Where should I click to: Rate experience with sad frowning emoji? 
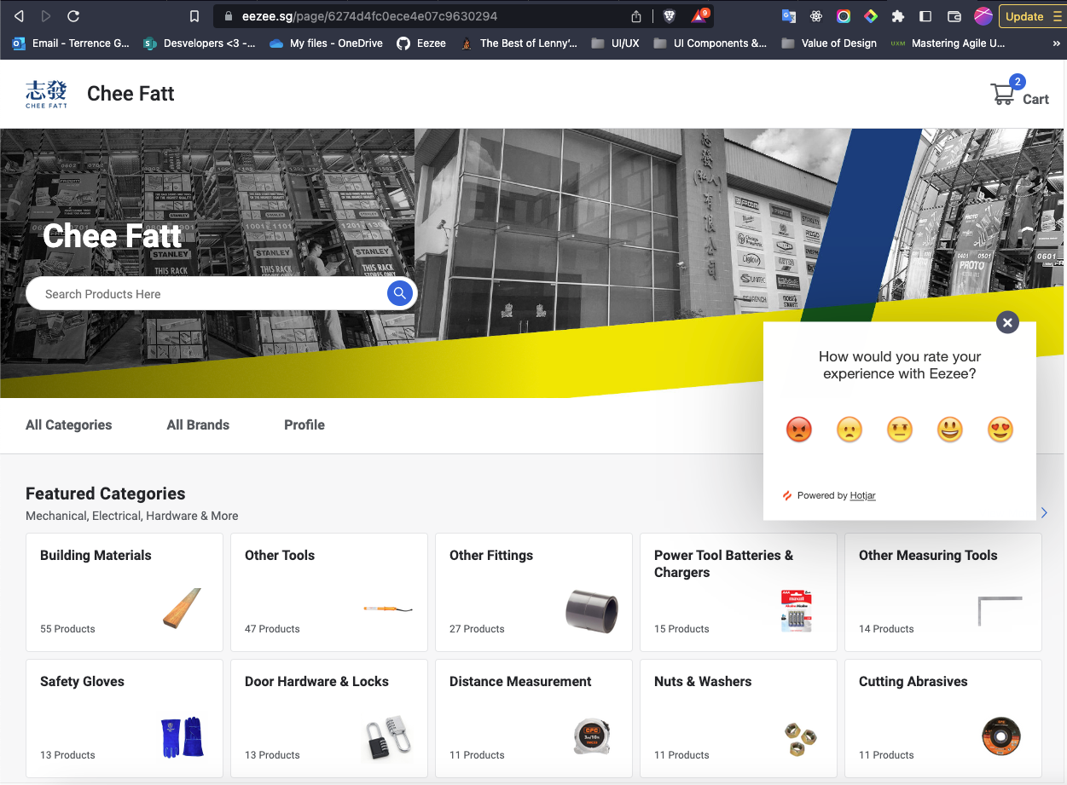pos(849,429)
